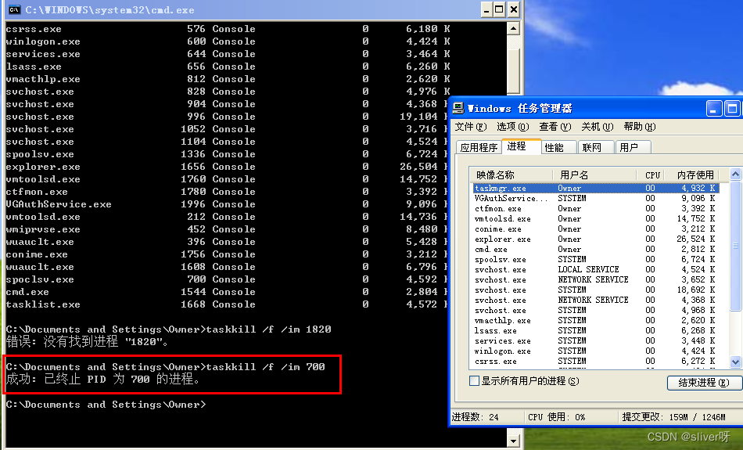This screenshot has width=743, height=450.
Task: Open the 文件(F) menu in Task Manager
Action: (x=471, y=127)
